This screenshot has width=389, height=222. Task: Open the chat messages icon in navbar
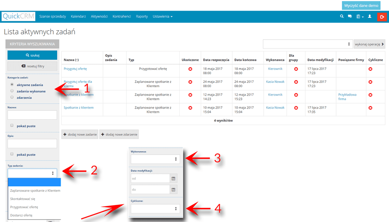350,16
